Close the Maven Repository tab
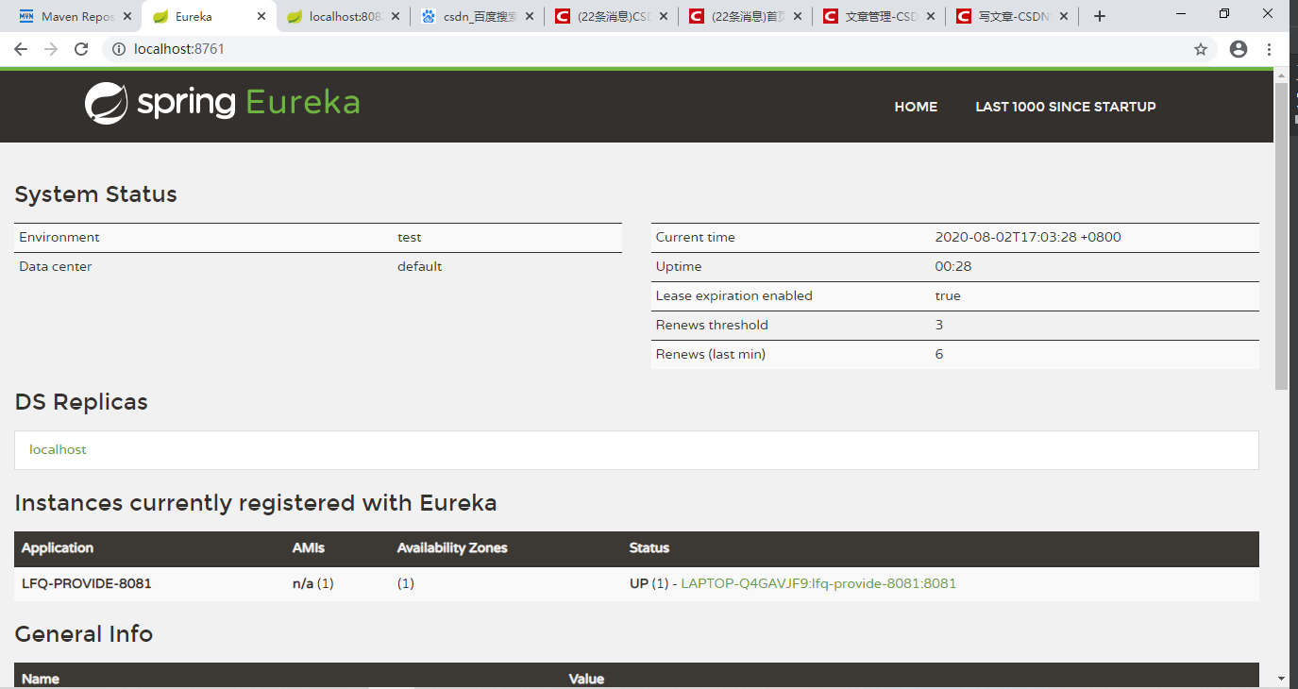Screen dimensions: 1298x689 pos(127,16)
